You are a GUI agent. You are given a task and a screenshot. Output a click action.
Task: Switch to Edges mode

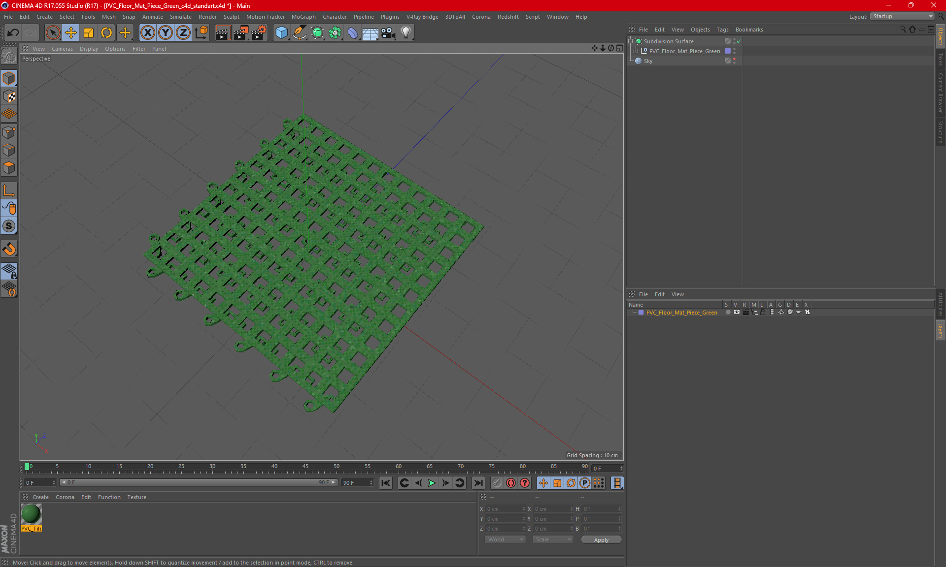click(x=9, y=150)
